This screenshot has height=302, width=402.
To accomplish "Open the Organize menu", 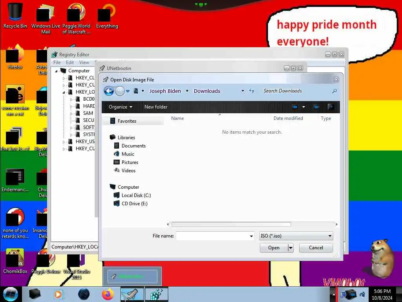I will point(120,107).
